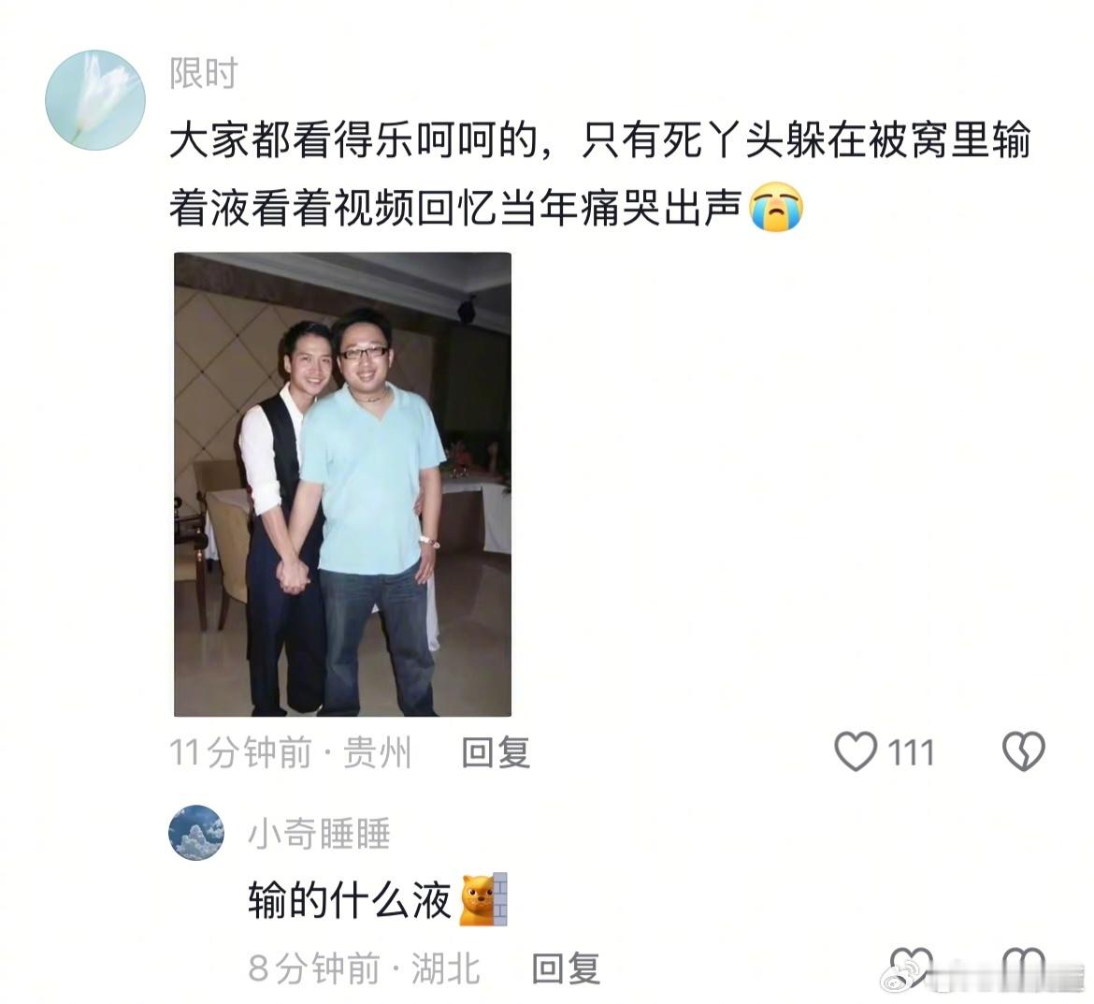Open the username 小奇睡睡 profile link
This screenshot has width=1094, height=1004.
(319, 834)
